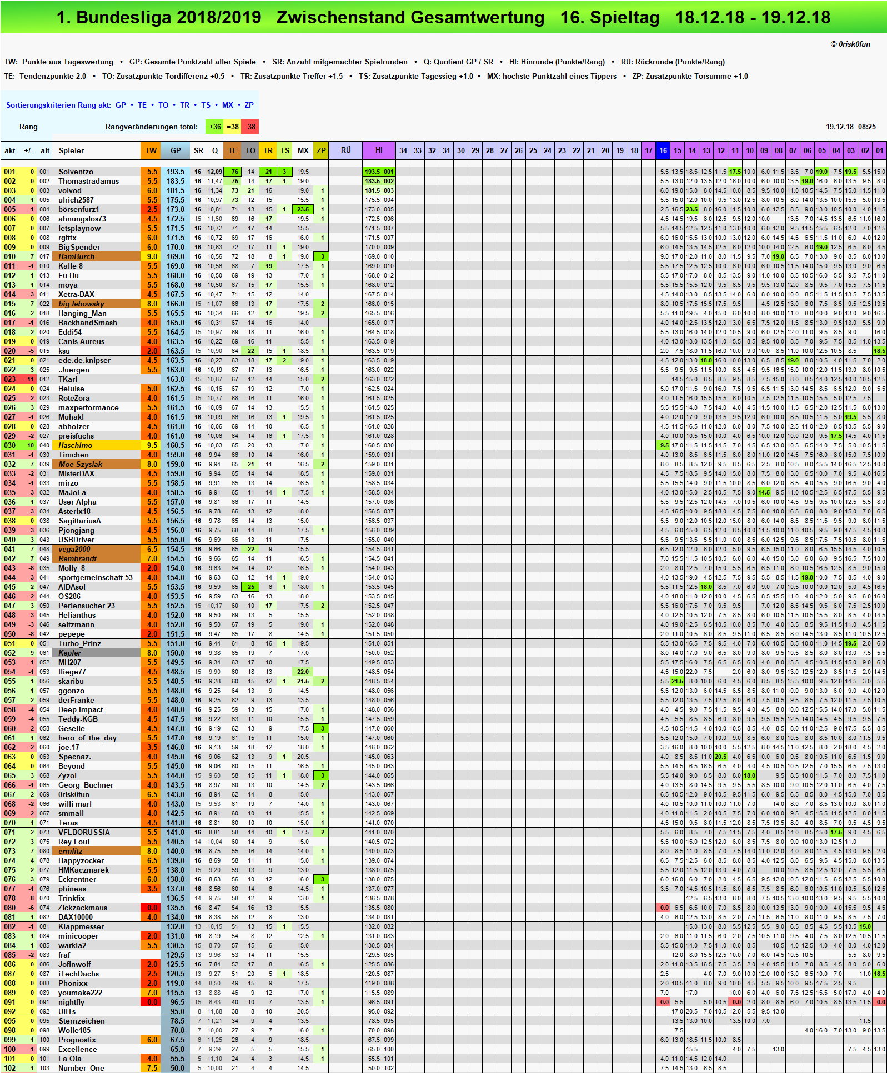This screenshot has height=1073, width=887.
Task: Click the TW column header
Action: (151, 150)
